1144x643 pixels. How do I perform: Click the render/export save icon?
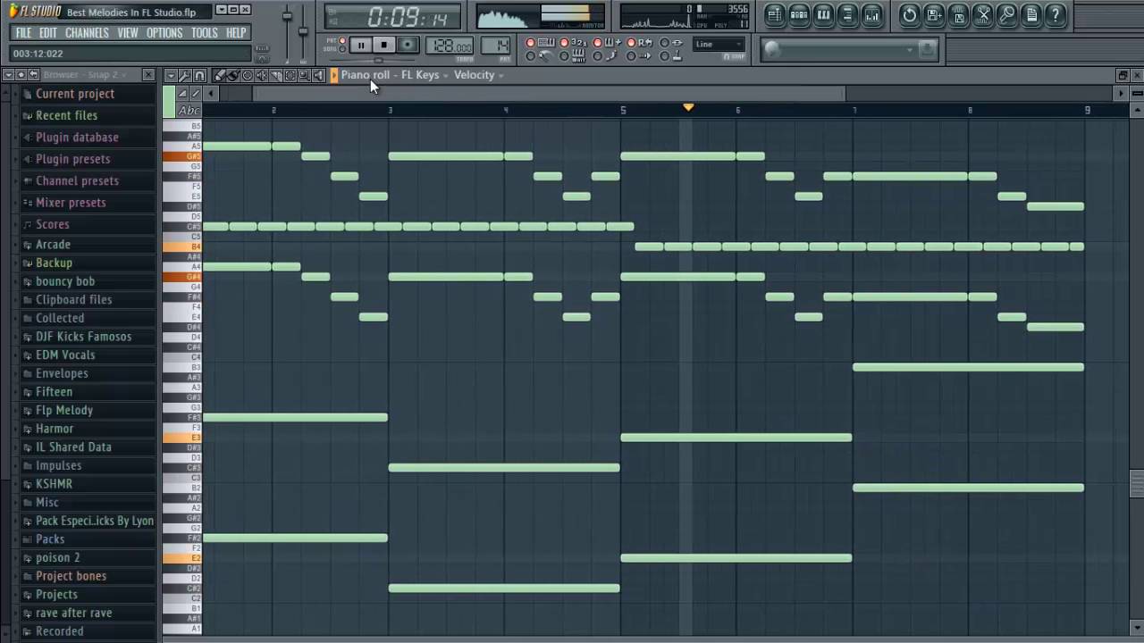coord(958,14)
